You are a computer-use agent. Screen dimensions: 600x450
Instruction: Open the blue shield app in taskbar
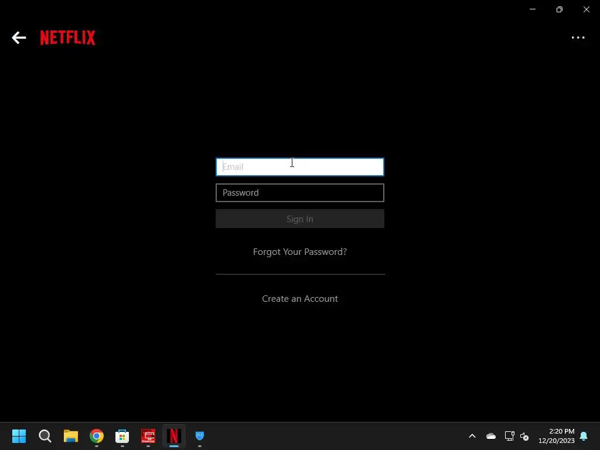[200, 436]
